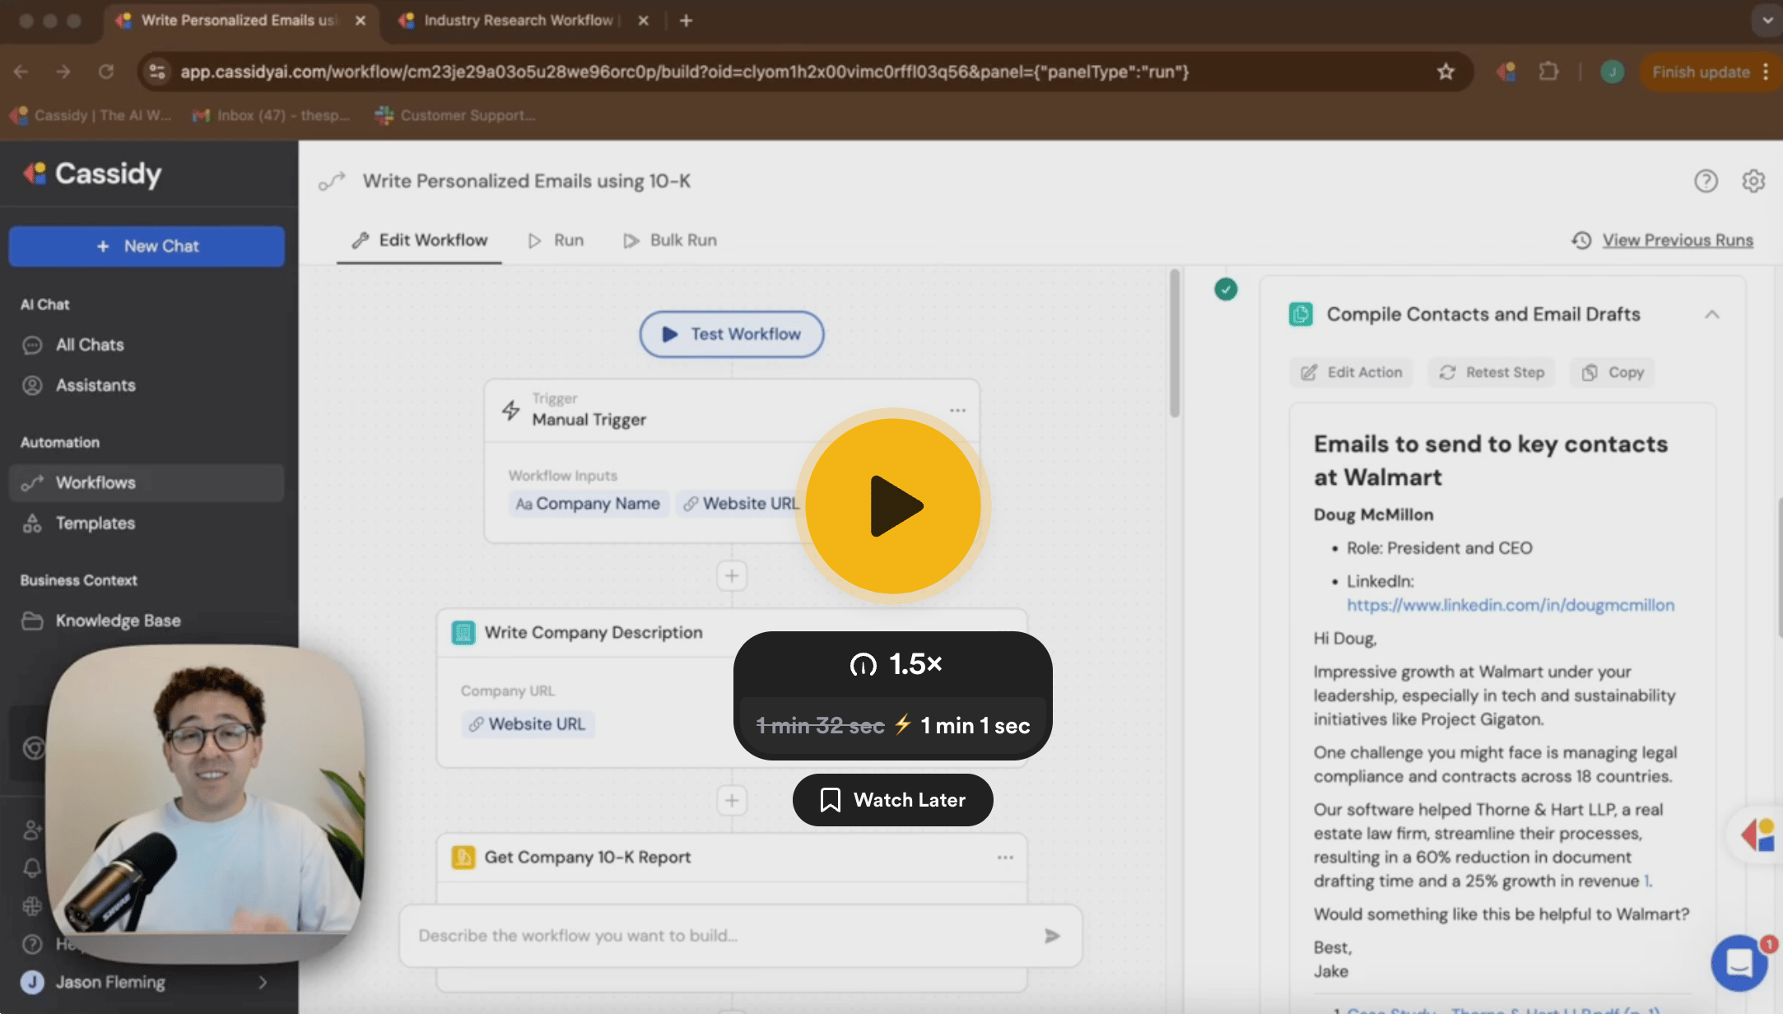The height and width of the screenshot is (1014, 1783).
Task: Click Write Personalized Emails using 10-K title
Action: click(527, 181)
